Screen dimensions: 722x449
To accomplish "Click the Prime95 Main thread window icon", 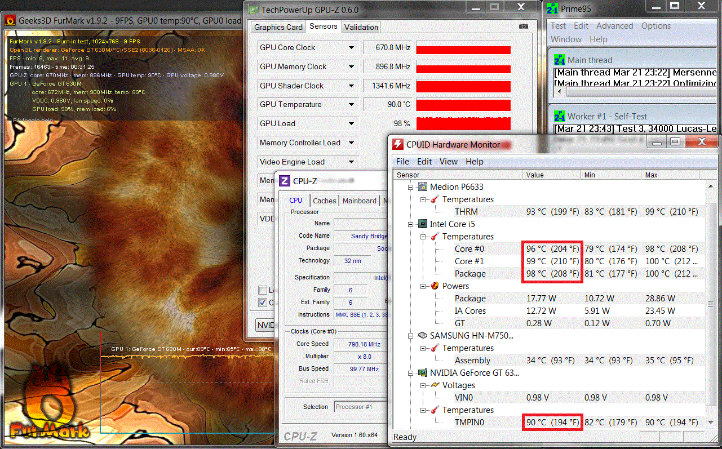I will pyautogui.click(x=560, y=60).
